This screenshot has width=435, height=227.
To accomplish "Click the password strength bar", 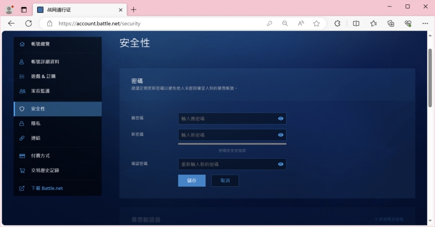I will [232, 144].
